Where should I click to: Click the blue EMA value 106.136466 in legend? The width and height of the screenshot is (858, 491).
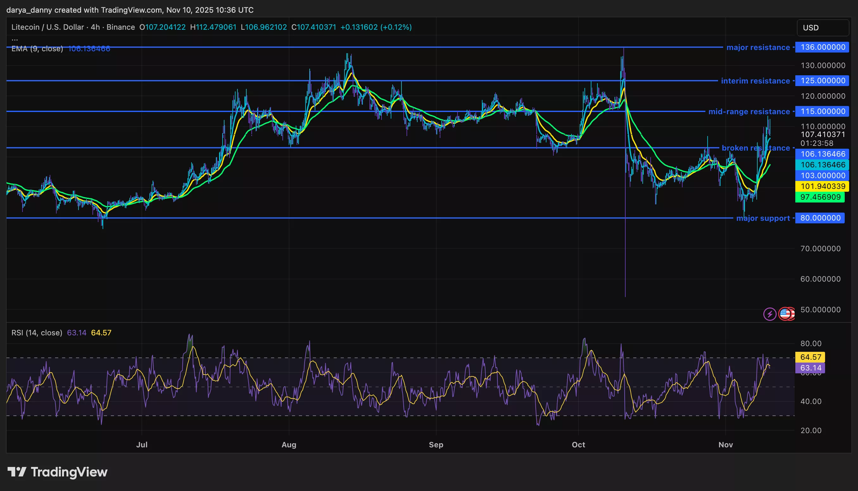(89, 48)
